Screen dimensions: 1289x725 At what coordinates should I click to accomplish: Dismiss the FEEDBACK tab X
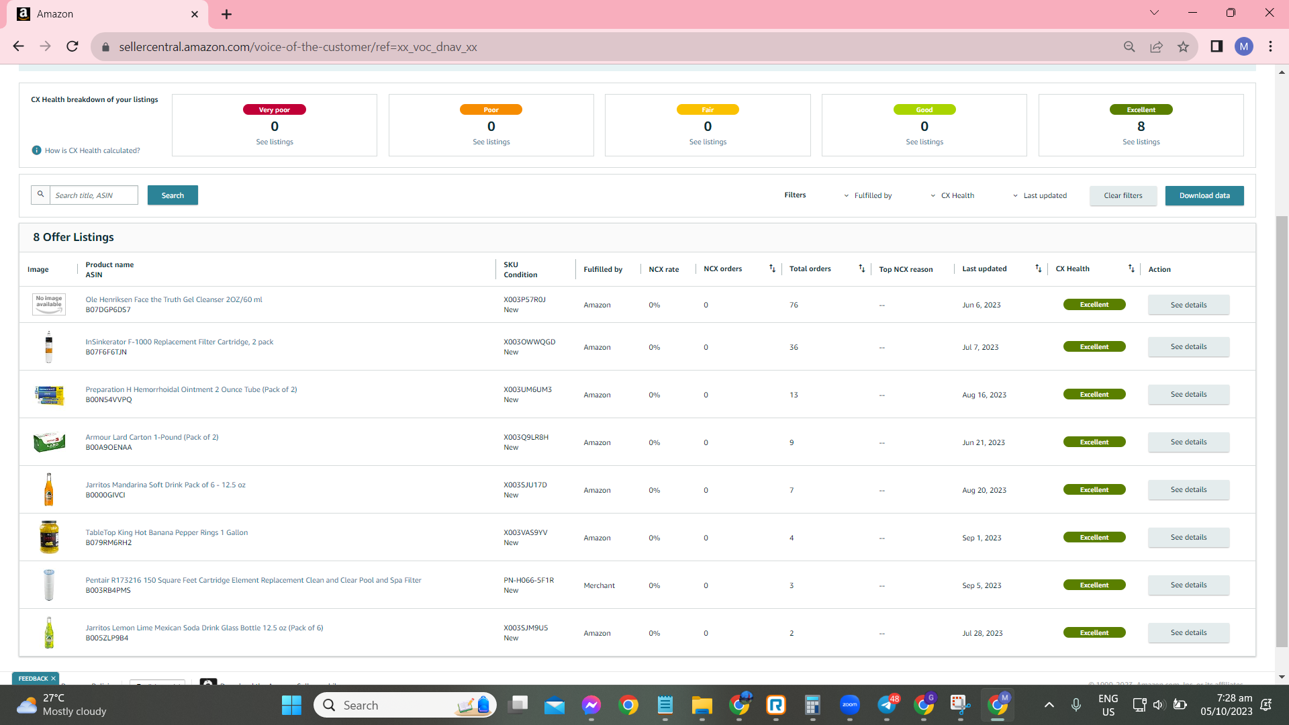(53, 679)
